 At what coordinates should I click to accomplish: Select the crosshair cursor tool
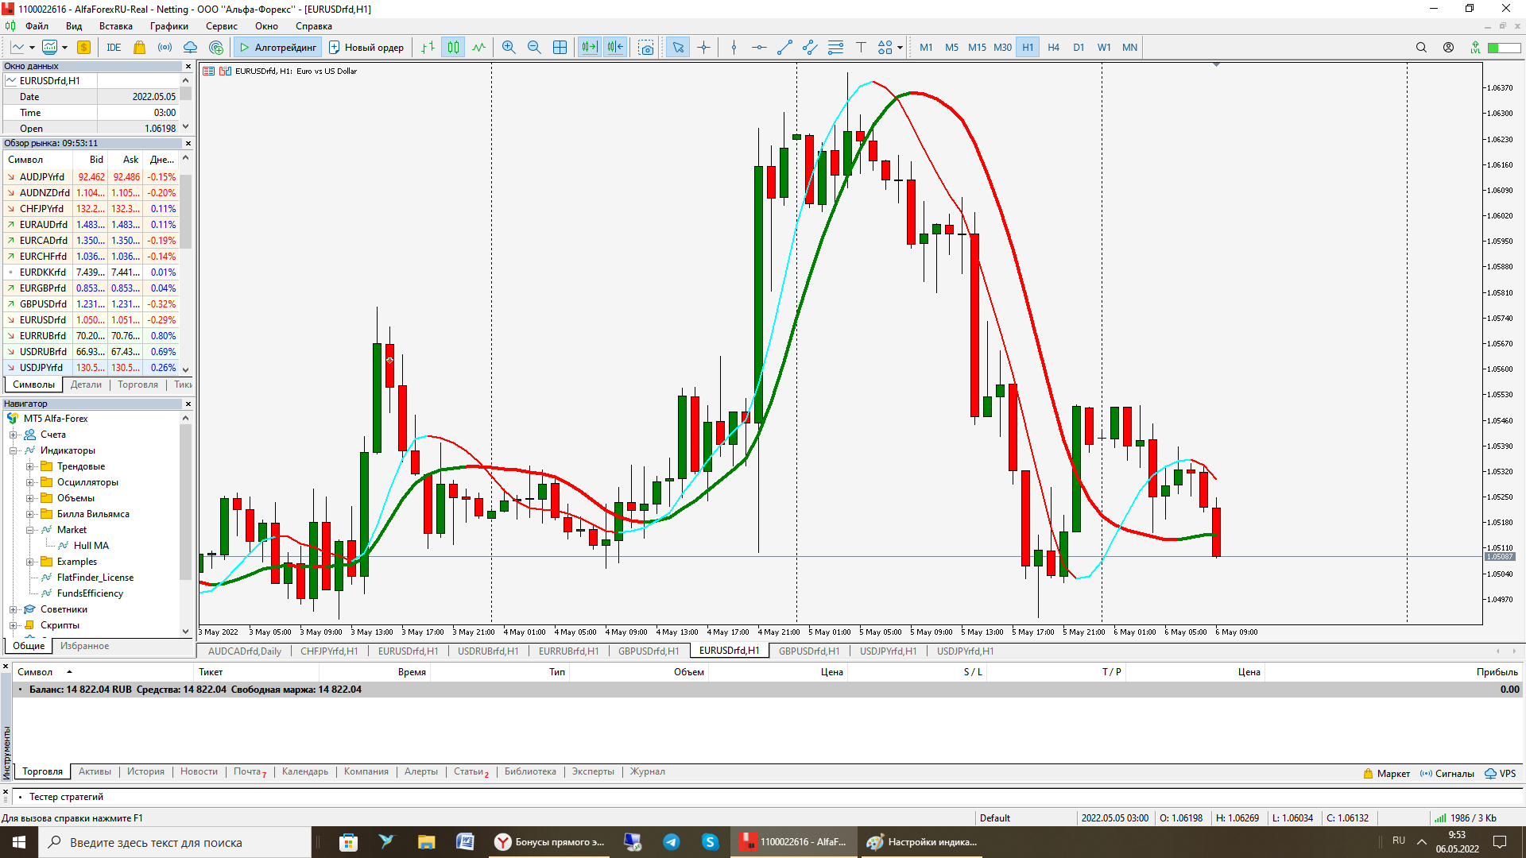(703, 48)
